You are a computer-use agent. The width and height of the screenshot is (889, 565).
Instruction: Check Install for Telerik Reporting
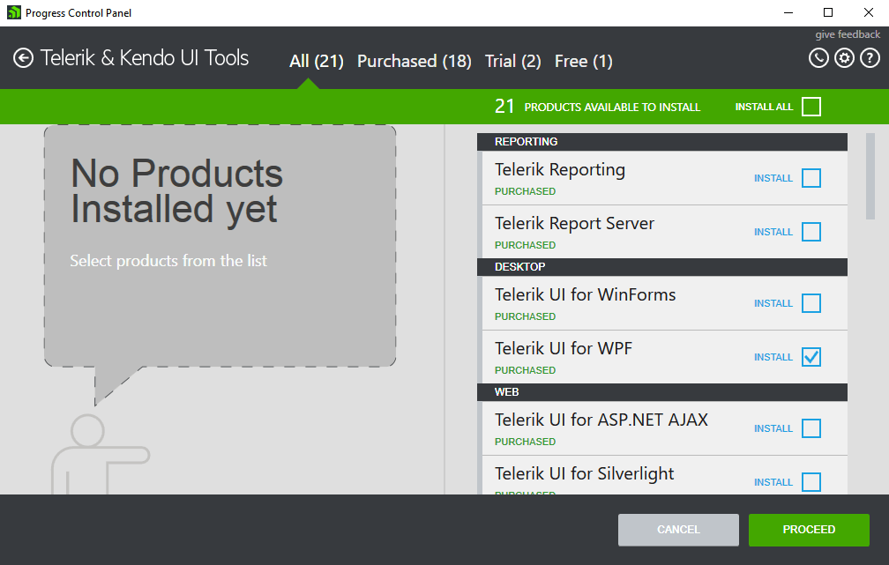(x=811, y=178)
